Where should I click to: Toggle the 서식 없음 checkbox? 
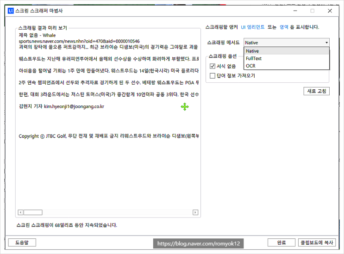pos(213,66)
